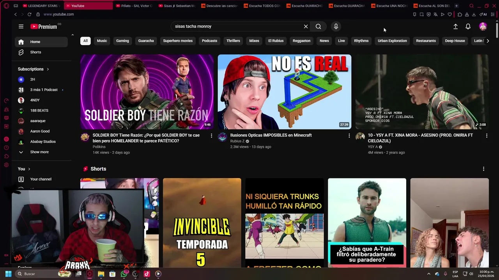This screenshot has height=280, width=499.
Task: Open 'Your channel' in the sidebar
Action: pyautogui.click(x=41, y=179)
